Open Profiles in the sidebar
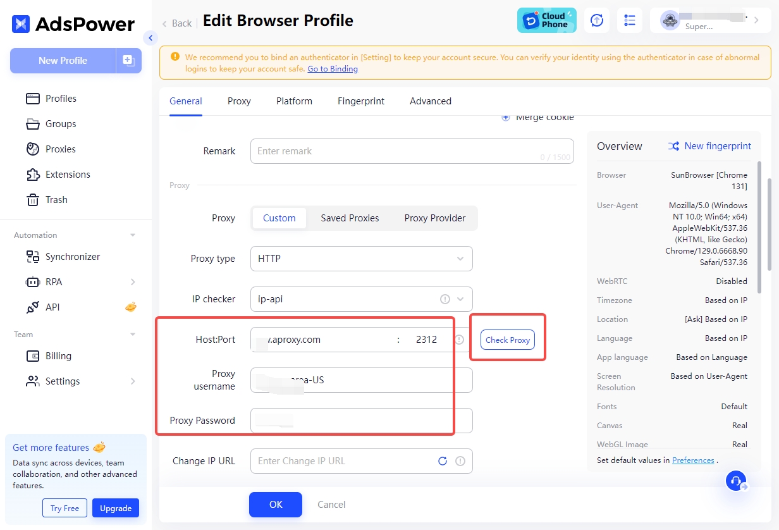 [x=61, y=99]
